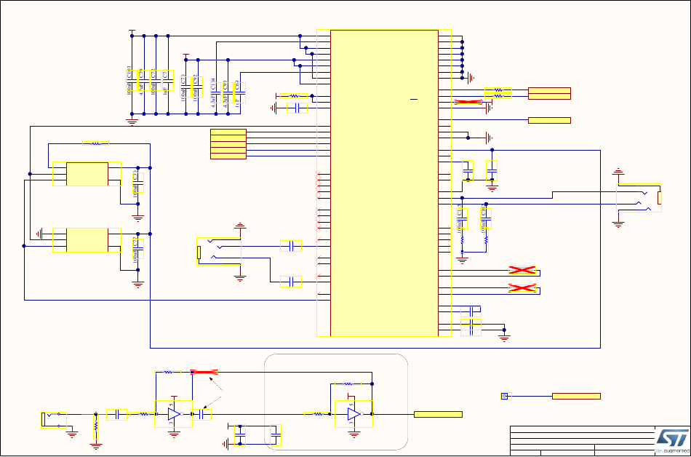This screenshot has width=691, height=457.
Task: Click capacitor C92 symbol
Action: pos(198,87)
